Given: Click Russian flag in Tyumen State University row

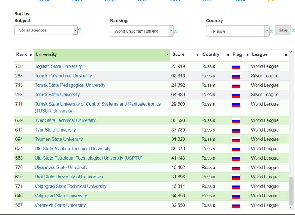Looking at the screenshot, I should pyautogui.click(x=236, y=140).
